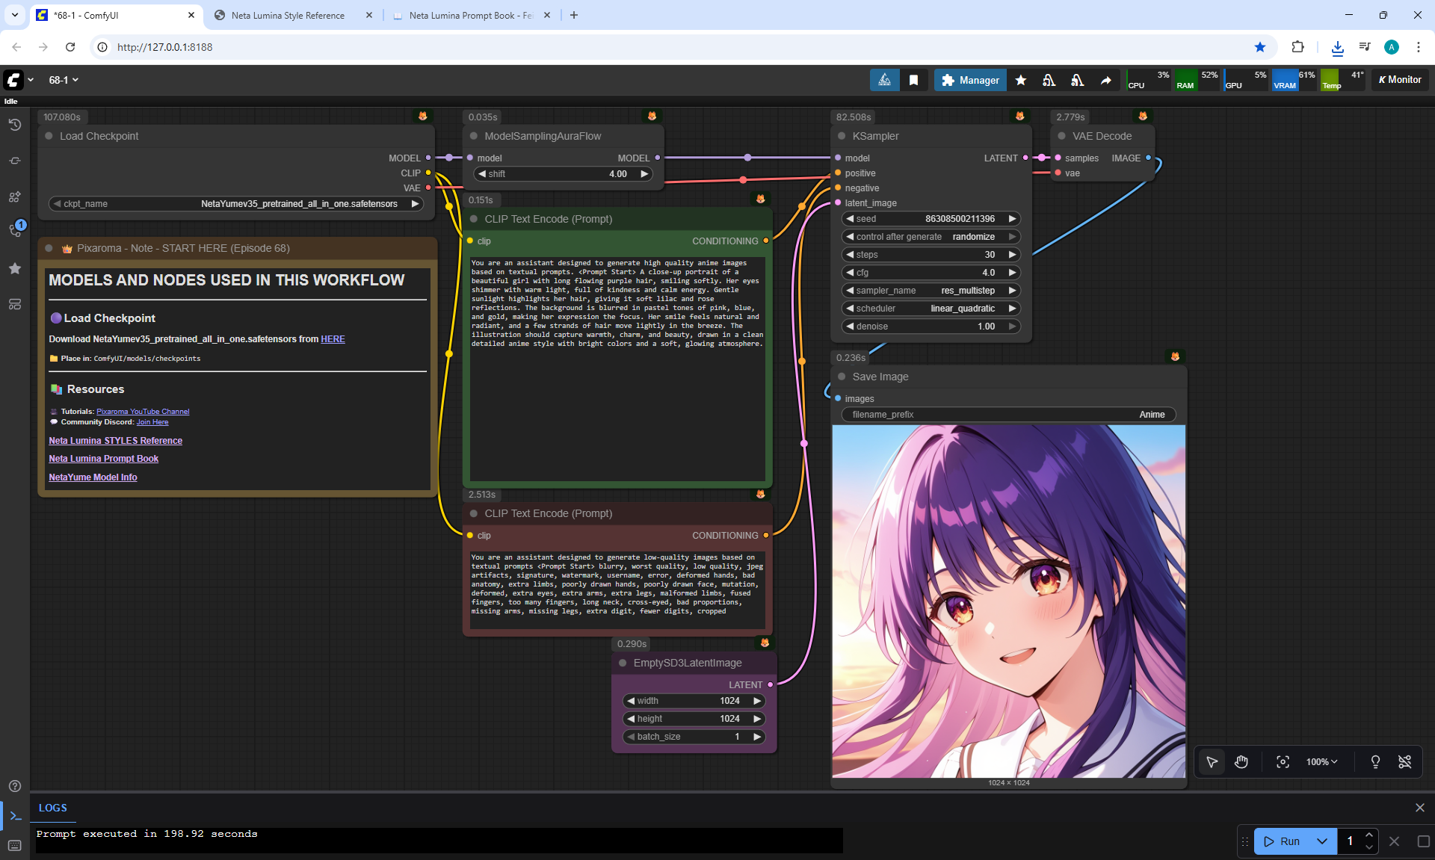Click the bookmark icon beside Manager

[x=913, y=80]
